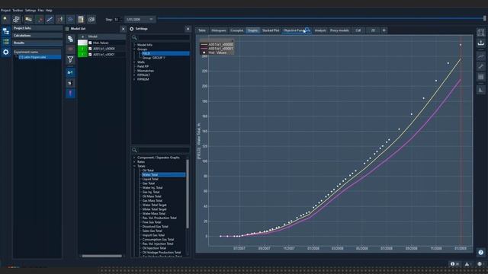
Task: Click the layered grid icon in main toolbar
Action: tap(70, 19)
